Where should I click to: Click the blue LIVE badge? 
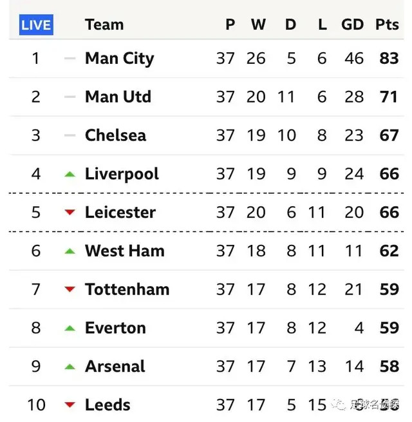[36, 24]
